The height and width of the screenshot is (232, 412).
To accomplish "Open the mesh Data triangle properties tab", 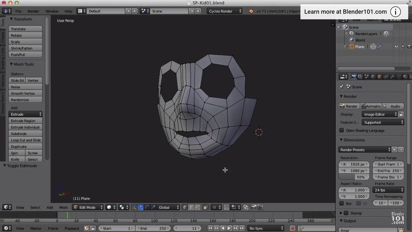I will click(x=399, y=77).
